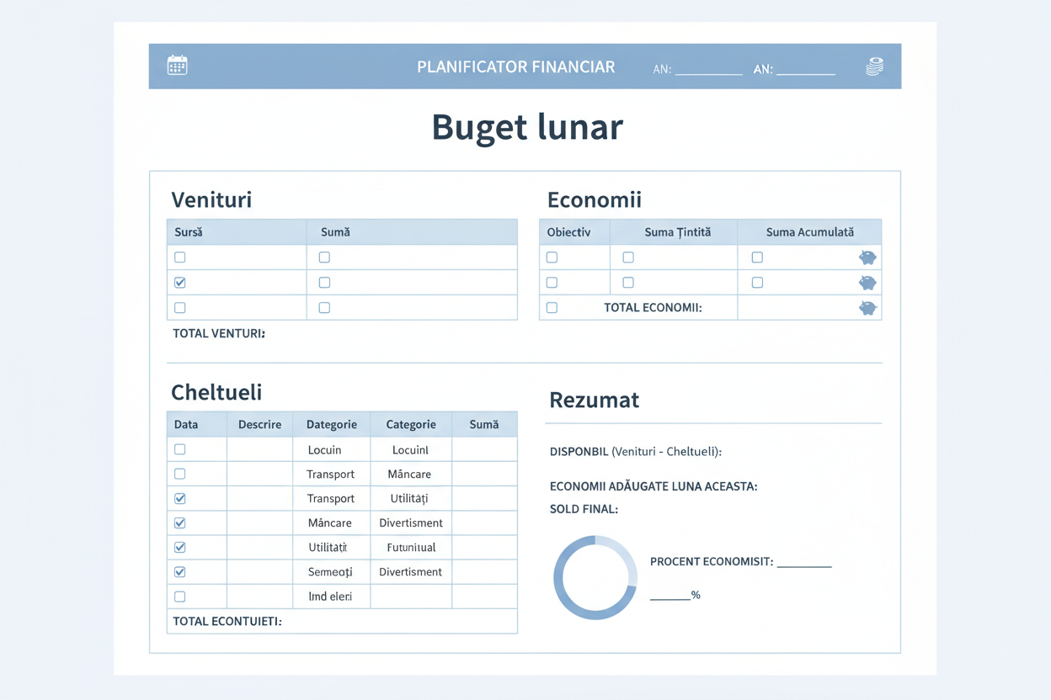The image size is (1051, 700).
Task: Click the SOLD FINAL label in Rezumat
Action: tap(584, 509)
